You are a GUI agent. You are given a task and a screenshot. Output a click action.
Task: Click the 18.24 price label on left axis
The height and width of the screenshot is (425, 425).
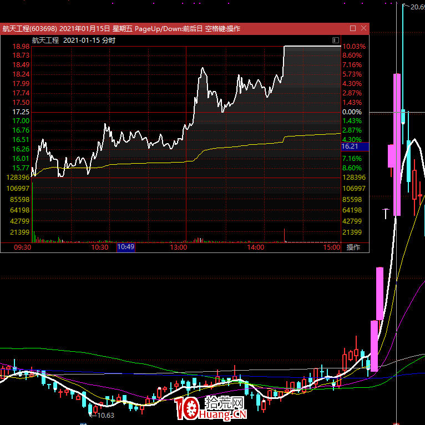click(x=21, y=74)
